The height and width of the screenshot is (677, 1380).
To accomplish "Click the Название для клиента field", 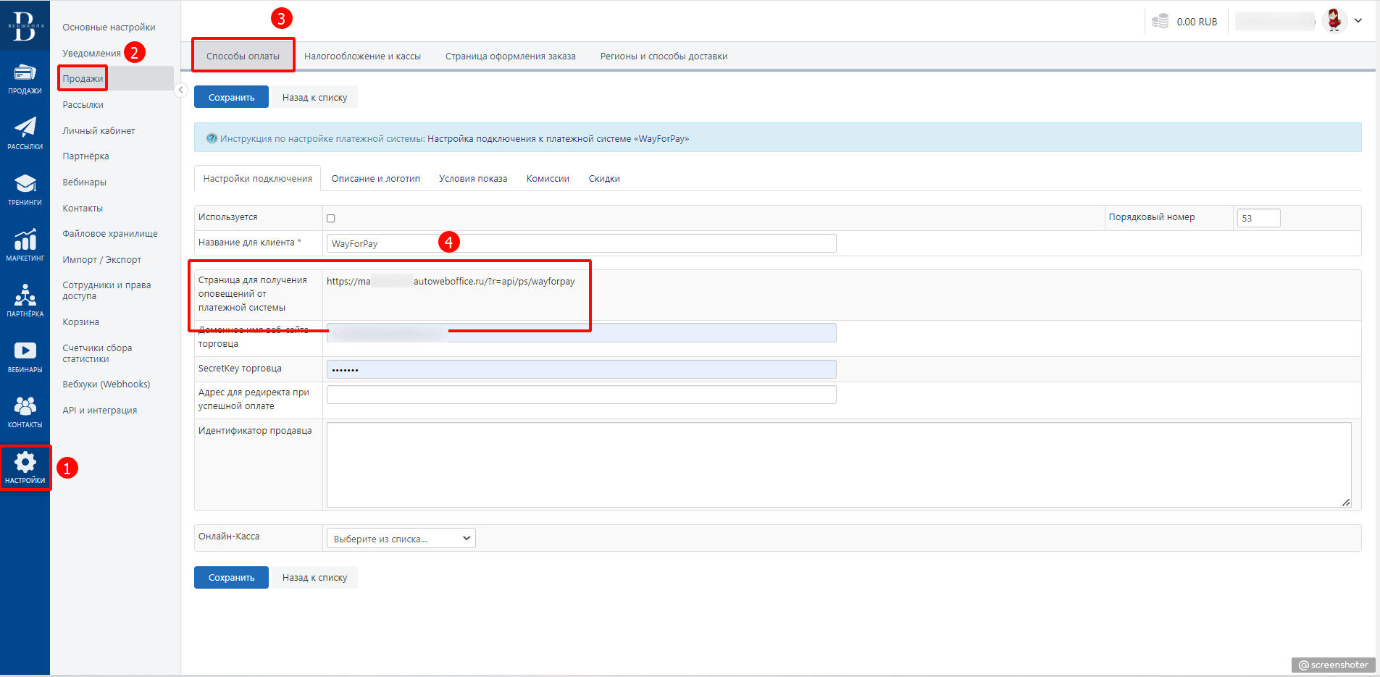I will 581,244.
